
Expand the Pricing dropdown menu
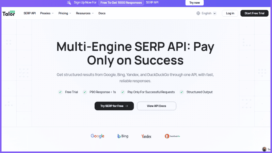pyautogui.click(x=65, y=13)
